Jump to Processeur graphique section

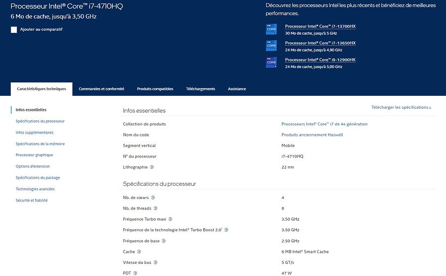pos(34,155)
